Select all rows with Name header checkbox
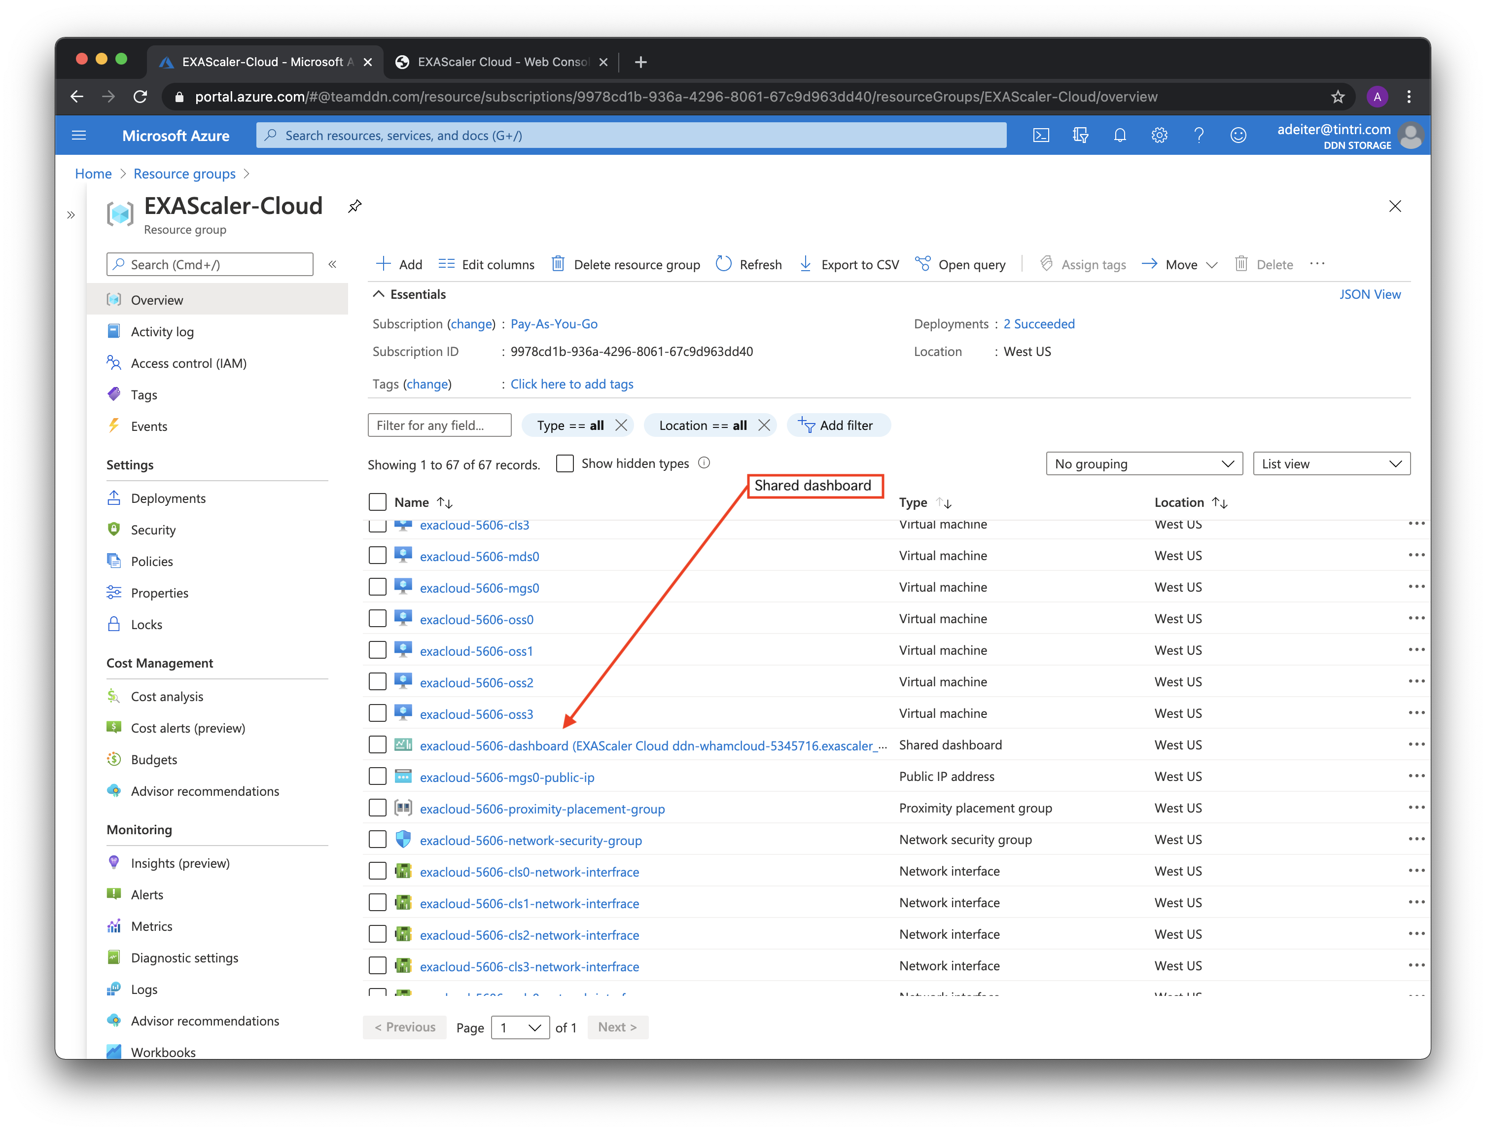This screenshot has height=1132, width=1486. (x=377, y=502)
